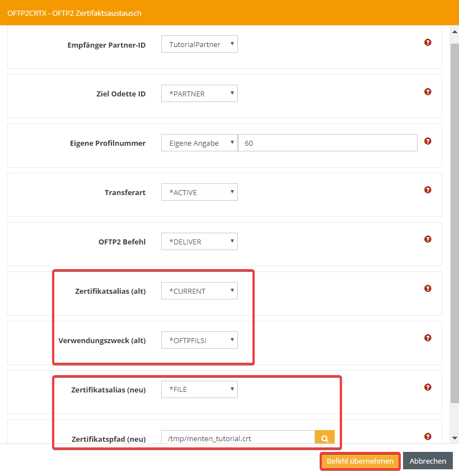459x476 pixels.
Task: Open help for Eigene Profilnummer field
Action: coord(428,141)
